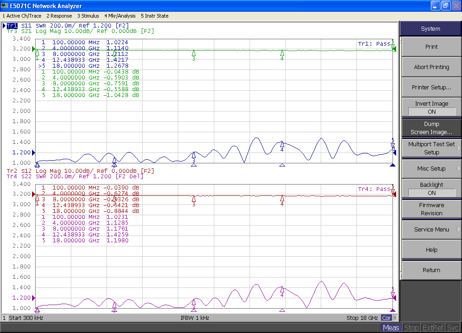
Task: Click the Cor correction status indicator
Action: (386, 318)
